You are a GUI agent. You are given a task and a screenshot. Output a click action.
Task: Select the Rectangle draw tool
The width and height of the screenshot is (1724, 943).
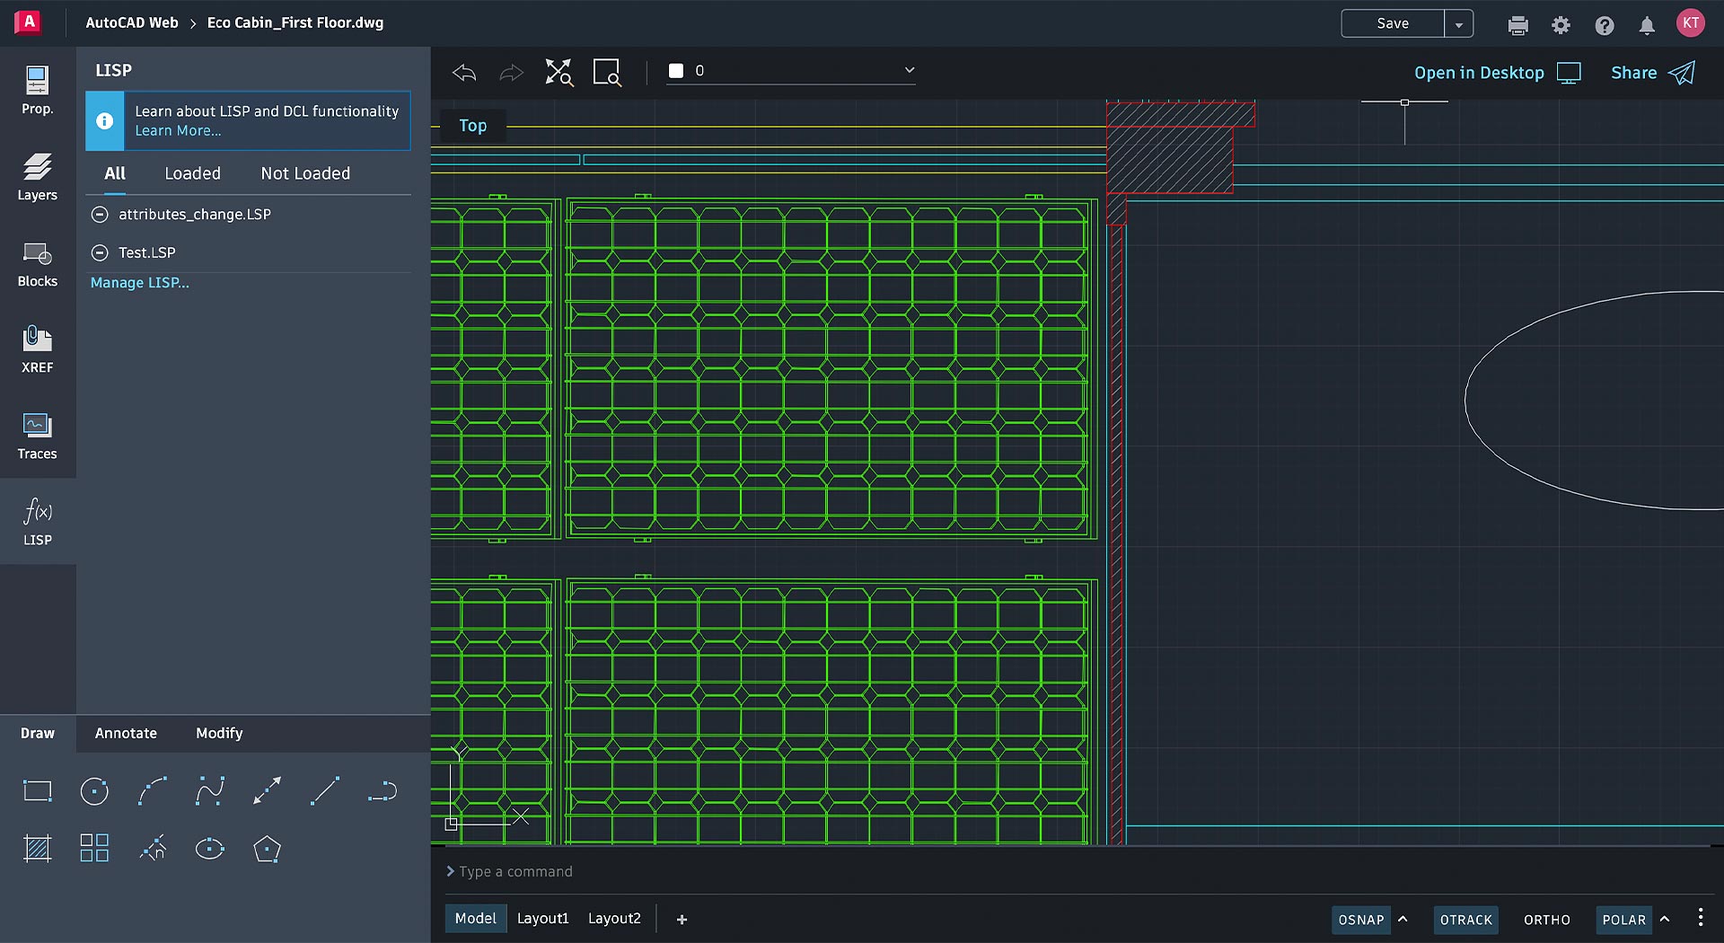click(x=37, y=791)
